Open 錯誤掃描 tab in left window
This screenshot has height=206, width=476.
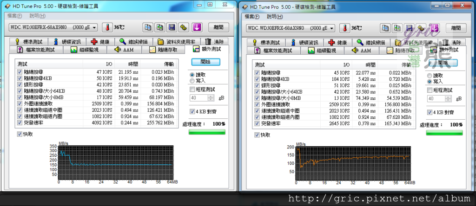coord(133,42)
